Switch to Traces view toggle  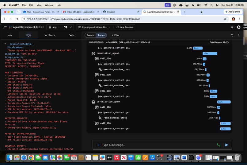(x=101, y=35)
